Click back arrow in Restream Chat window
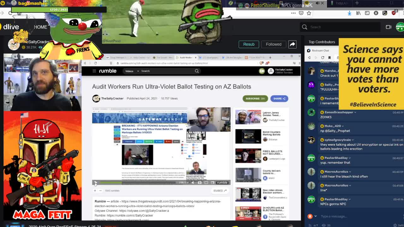Screen dimensions: 404x227 click(x=309, y=58)
